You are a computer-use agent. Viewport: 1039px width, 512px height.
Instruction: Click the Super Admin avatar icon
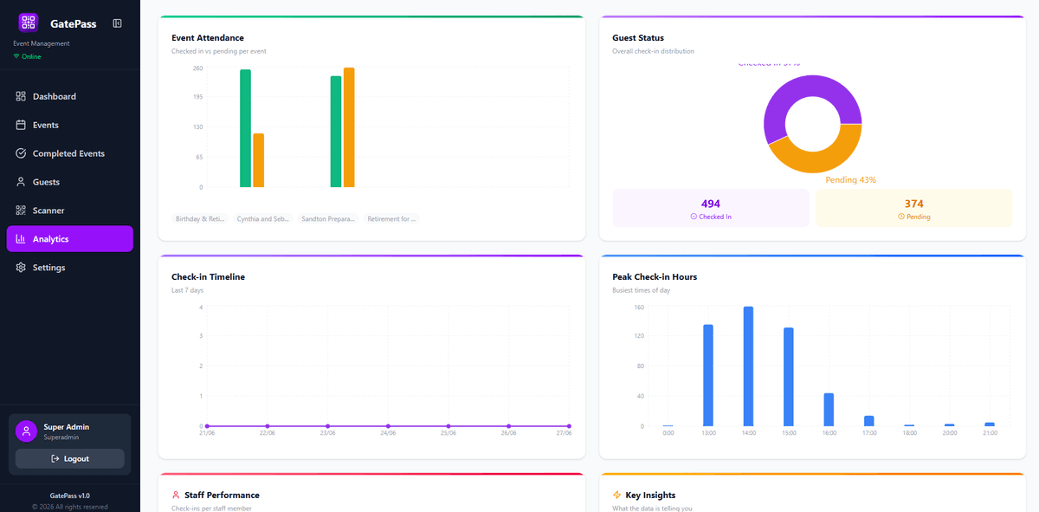pyautogui.click(x=26, y=431)
